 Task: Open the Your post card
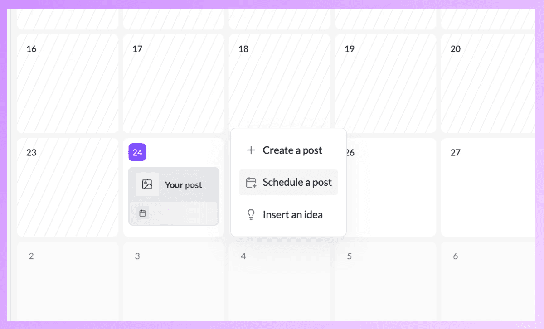click(x=174, y=184)
